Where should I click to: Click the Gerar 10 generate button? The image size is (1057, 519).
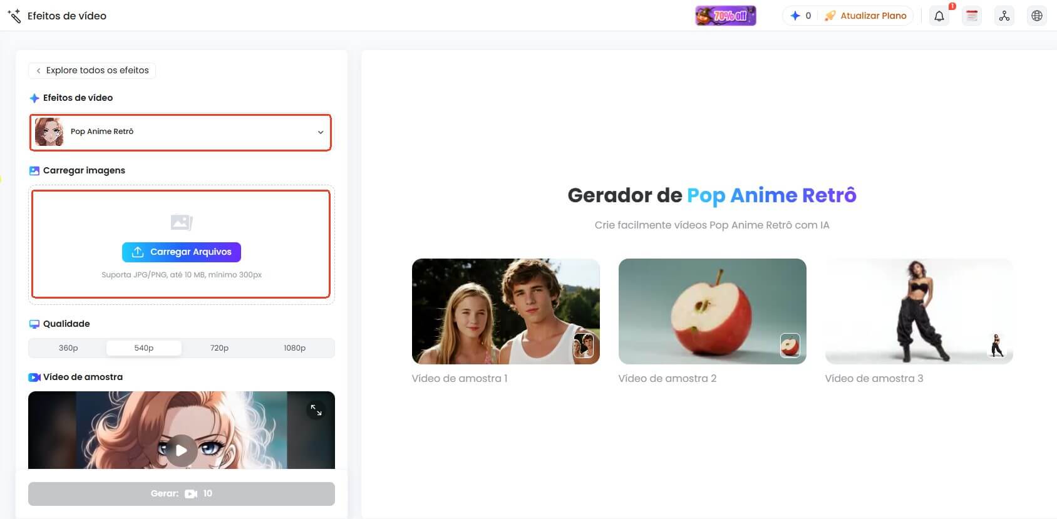click(182, 493)
